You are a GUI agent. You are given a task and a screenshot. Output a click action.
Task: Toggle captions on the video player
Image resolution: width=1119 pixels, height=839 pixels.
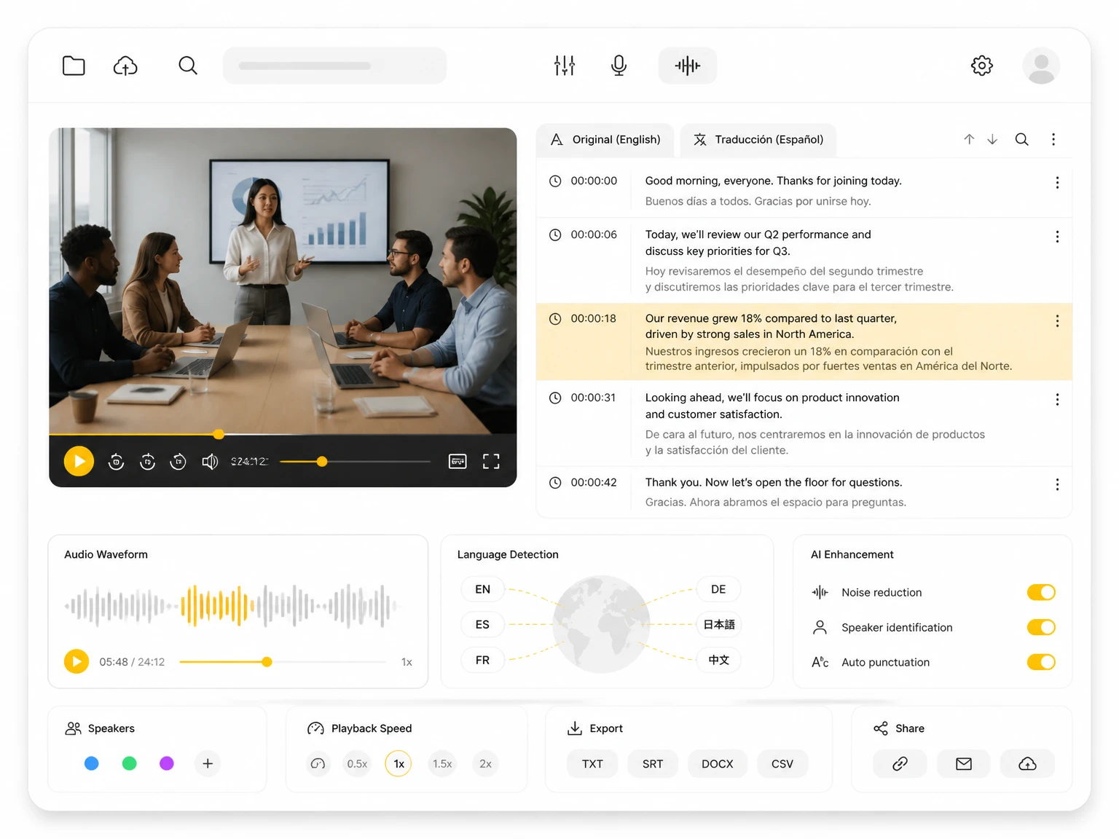(458, 461)
